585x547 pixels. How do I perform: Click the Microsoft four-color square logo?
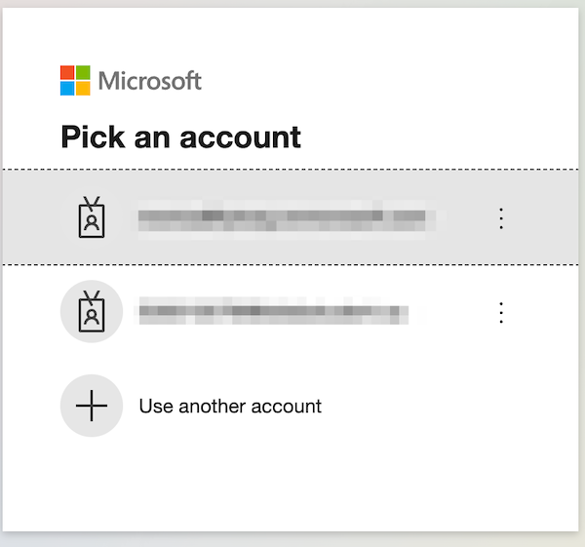pyautogui.click(x=75, y=80)
